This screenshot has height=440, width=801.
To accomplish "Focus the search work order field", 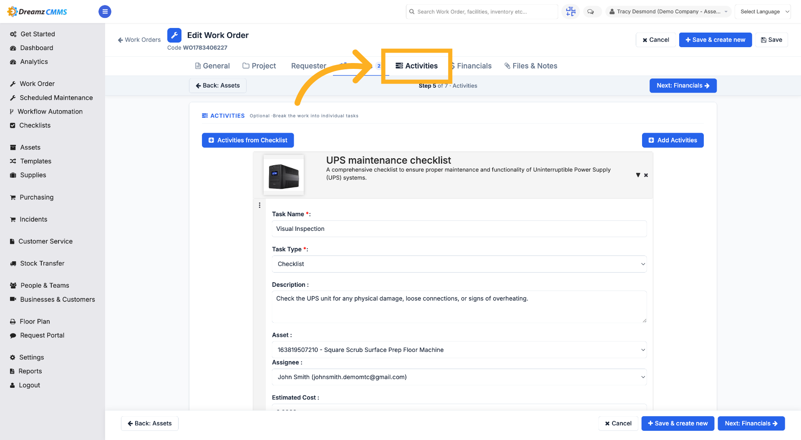I will coord(482,12).
